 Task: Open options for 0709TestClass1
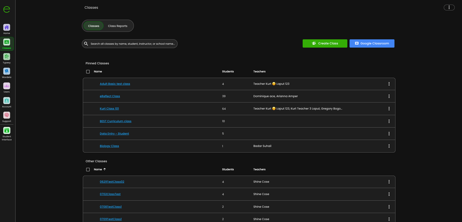389,219
